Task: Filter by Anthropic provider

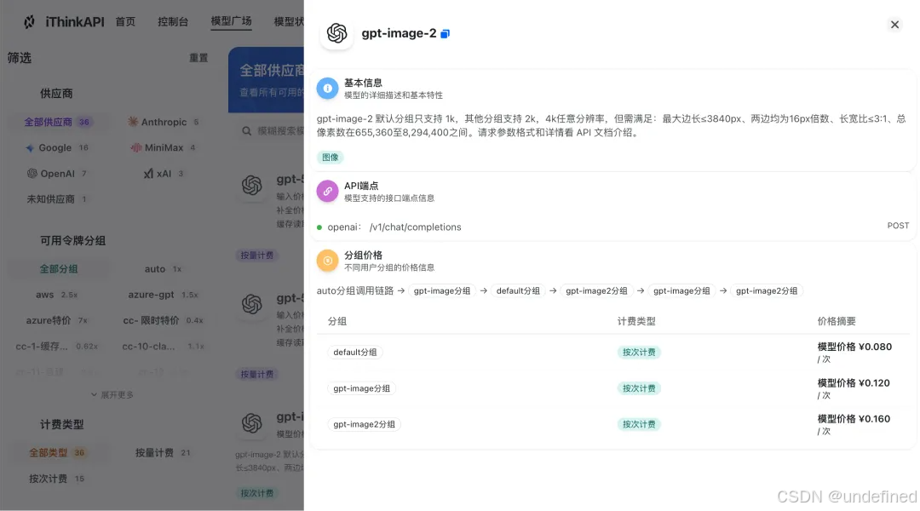Action: click(164, 122)
